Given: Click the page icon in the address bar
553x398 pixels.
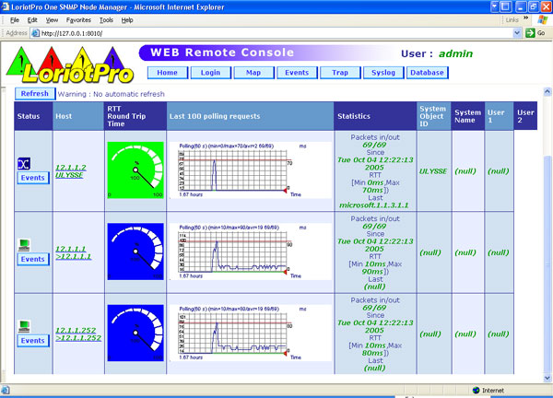Looking at the screenshot, I should (x=35, y=33).
